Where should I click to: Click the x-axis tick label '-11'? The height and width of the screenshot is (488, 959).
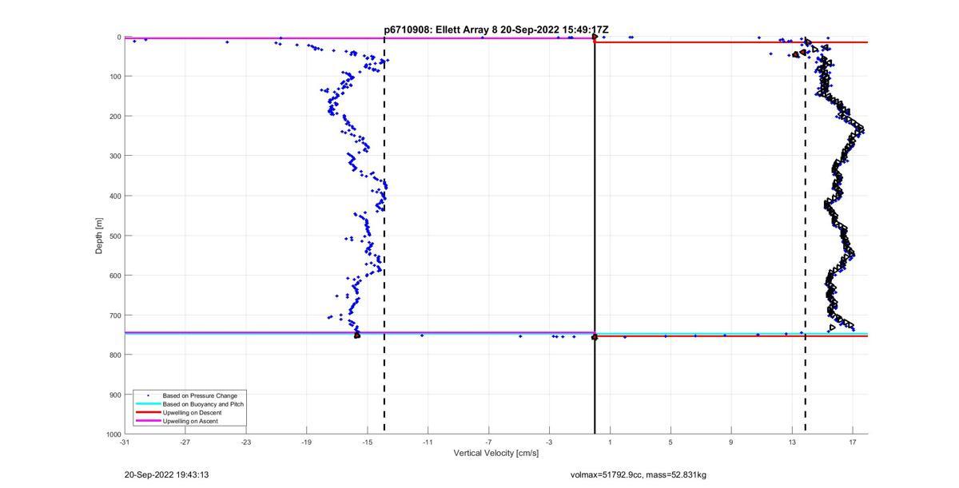pos(428,442)
